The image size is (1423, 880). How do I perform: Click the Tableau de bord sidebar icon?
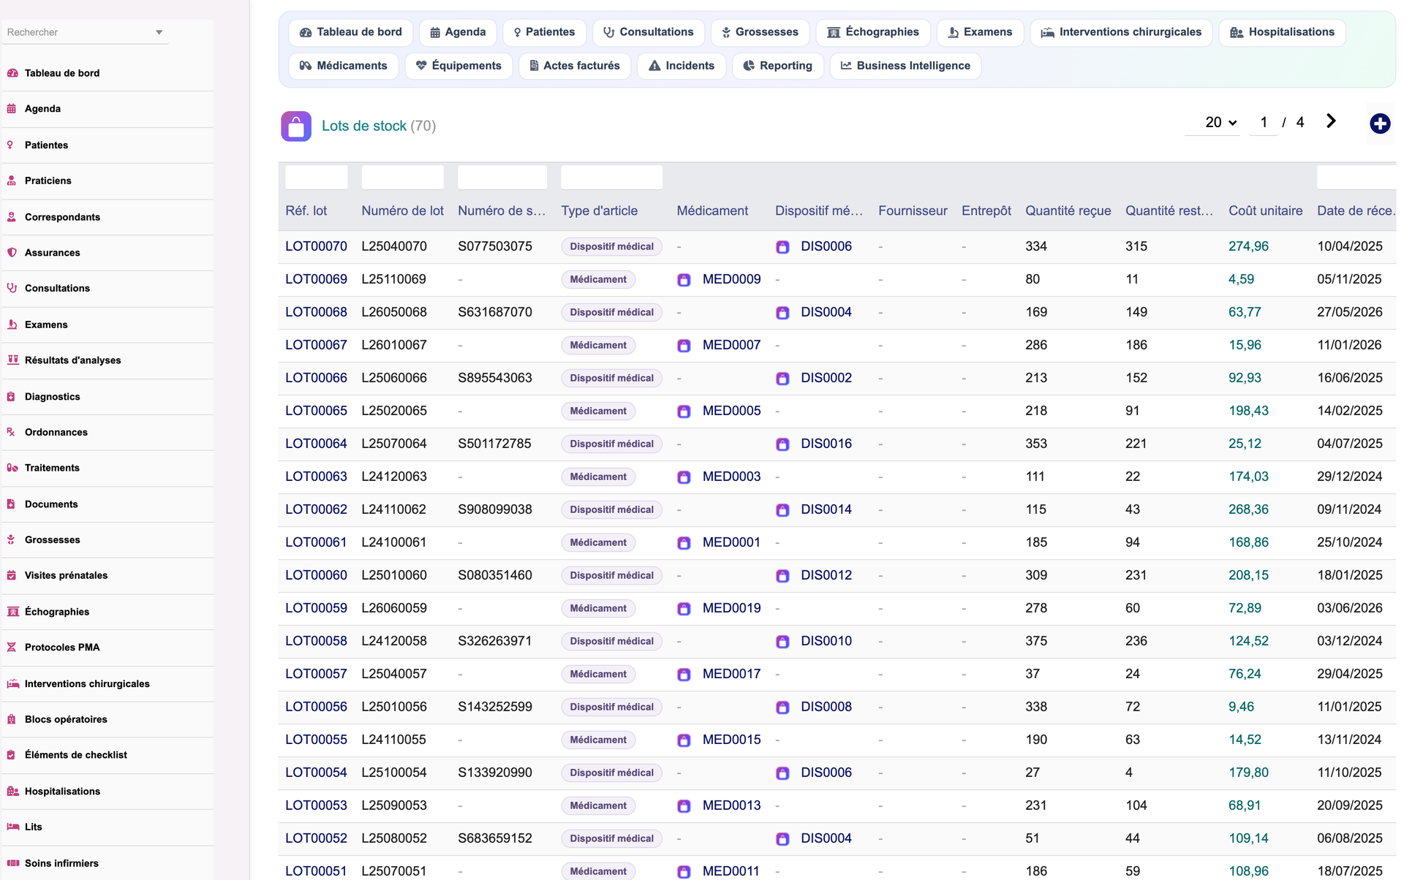(12, 73)
